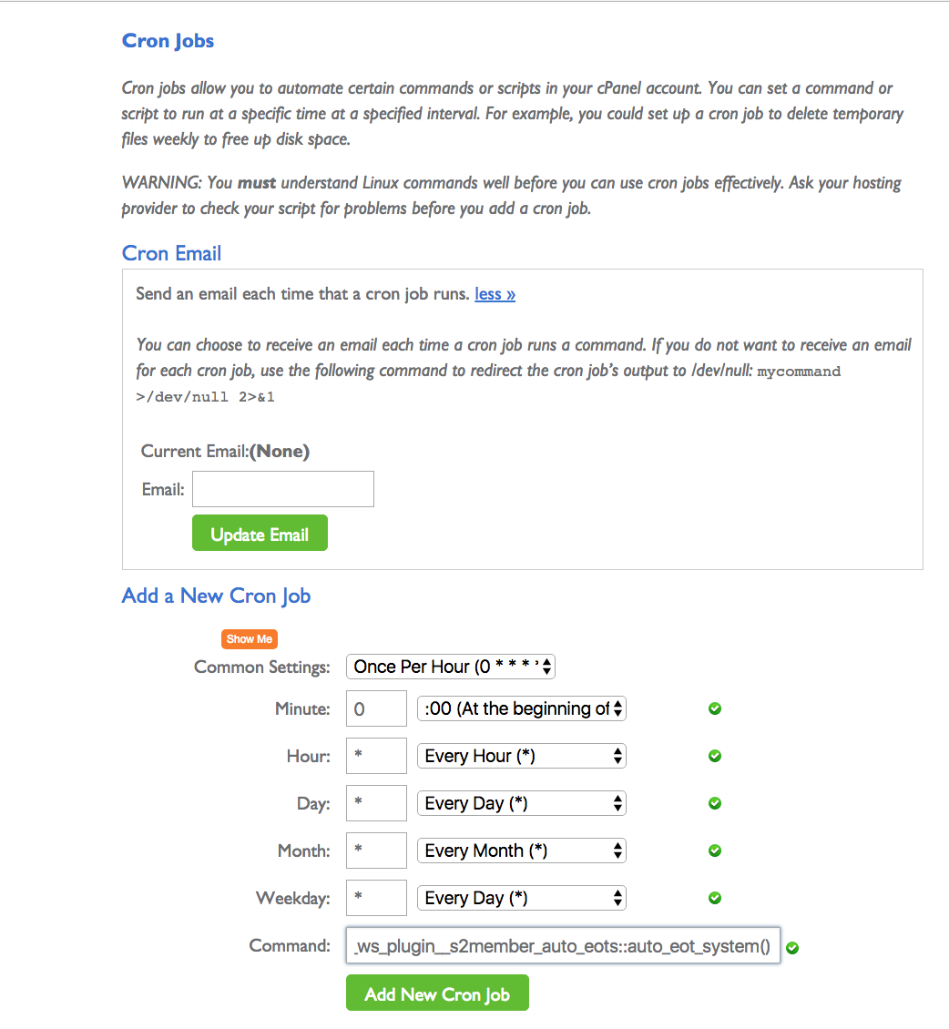
Task: Click the green checkmark next to Command field
Action: pos(792,948)
